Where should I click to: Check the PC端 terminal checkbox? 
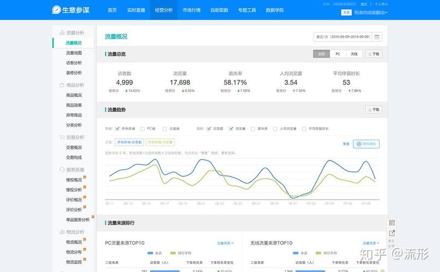pos(142,129)
